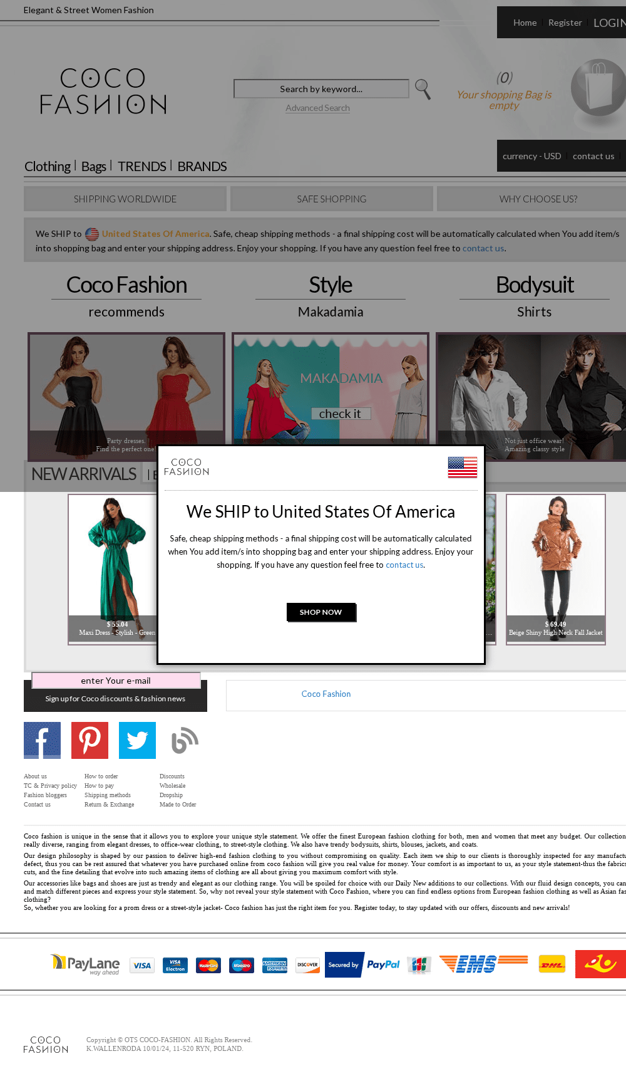Click the PayPal secured payment logo
Viewport: 626px width, 1076px height.
point(363,964)
